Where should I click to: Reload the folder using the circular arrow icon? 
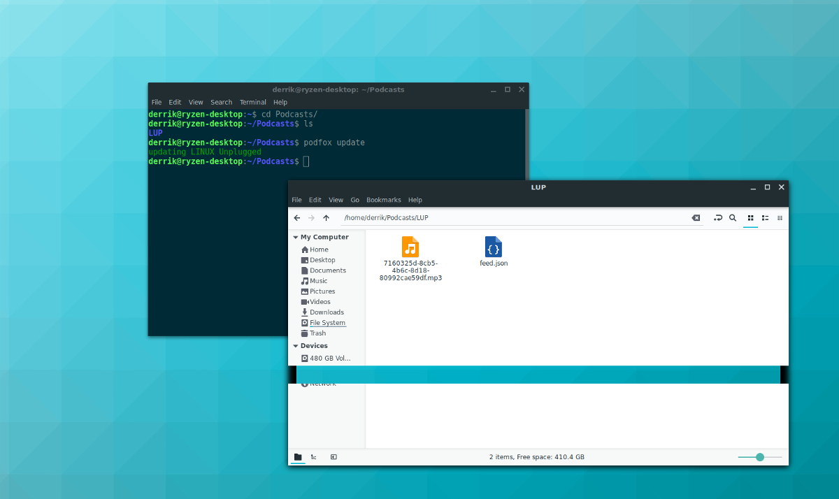click(x=718, y=217)
